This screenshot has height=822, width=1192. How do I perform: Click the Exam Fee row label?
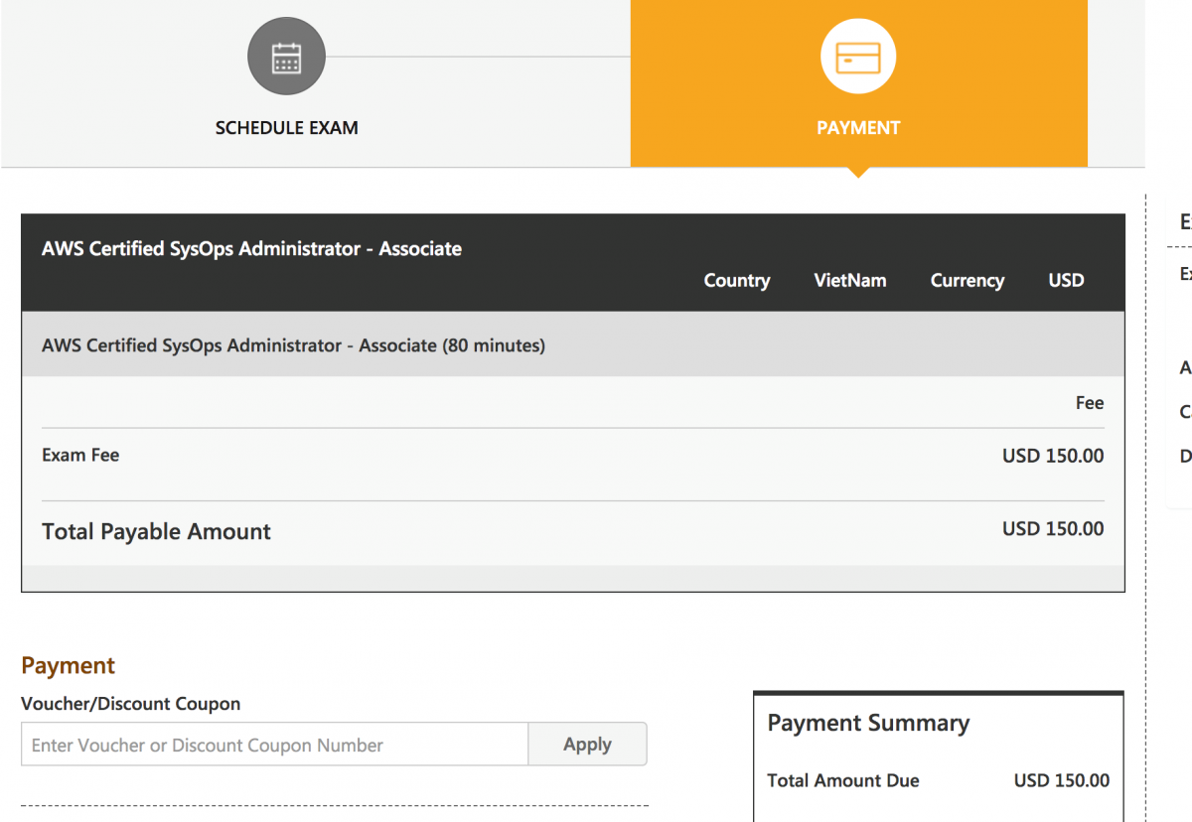tap(80, 455)
